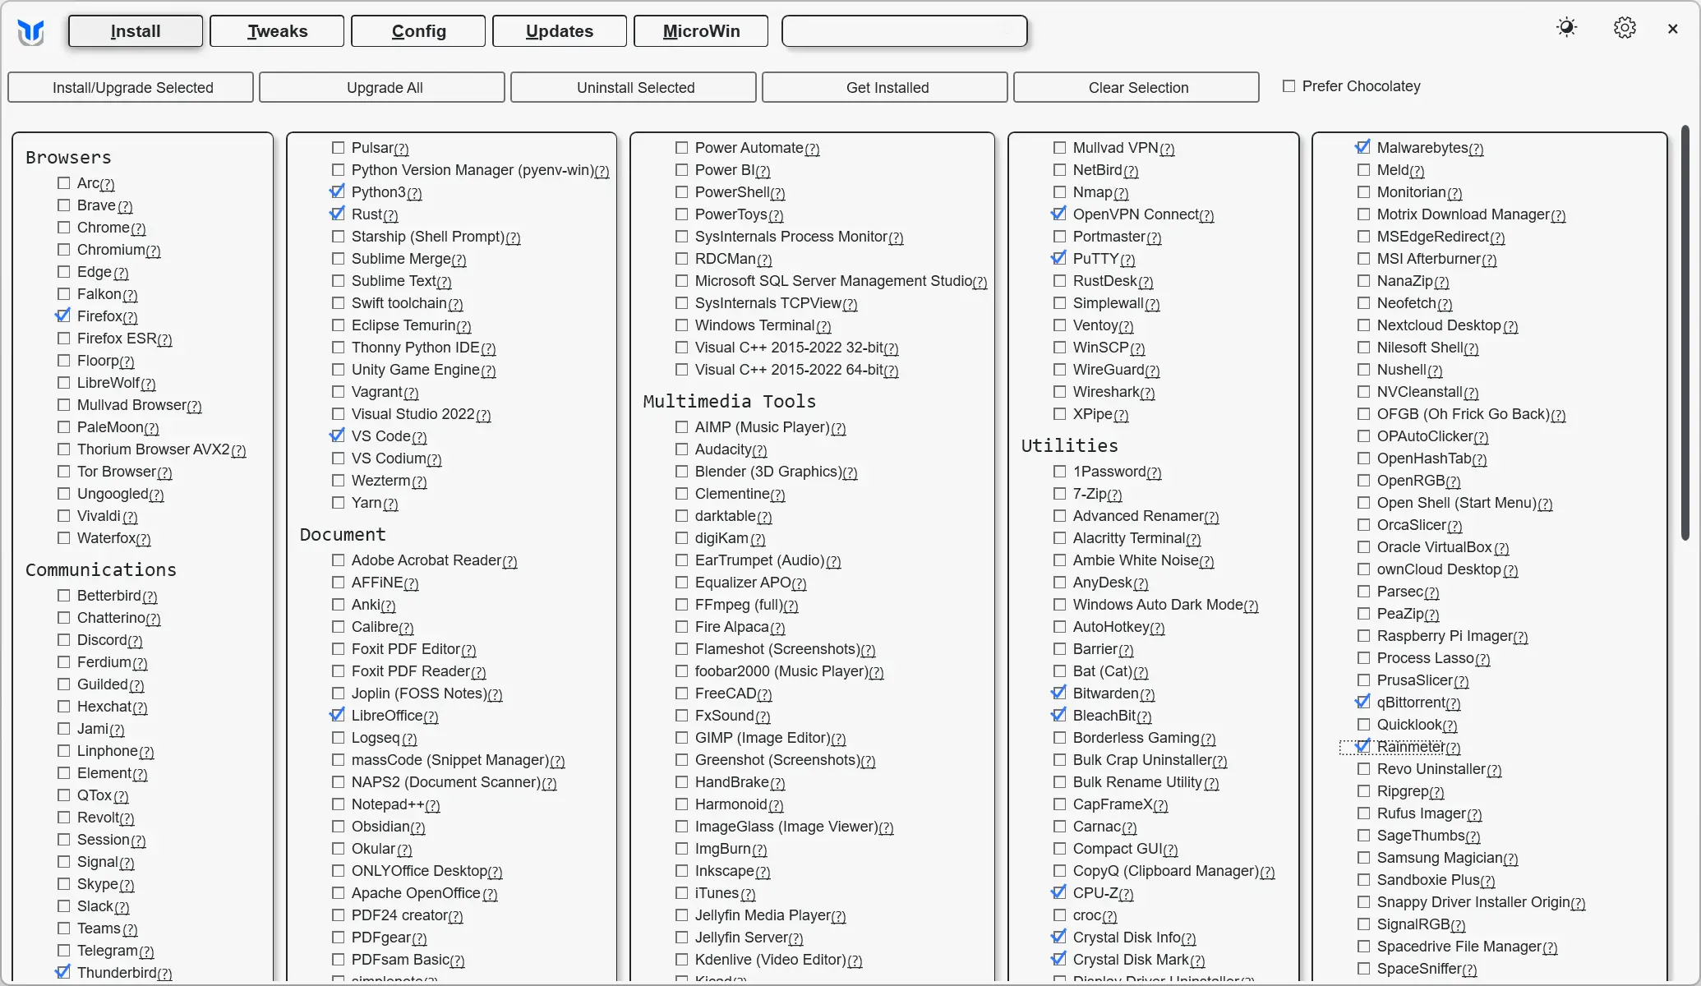Screen dimensions: 1701x986
Task: Check the Telegram checkbox
Action: tap(64, 951)
